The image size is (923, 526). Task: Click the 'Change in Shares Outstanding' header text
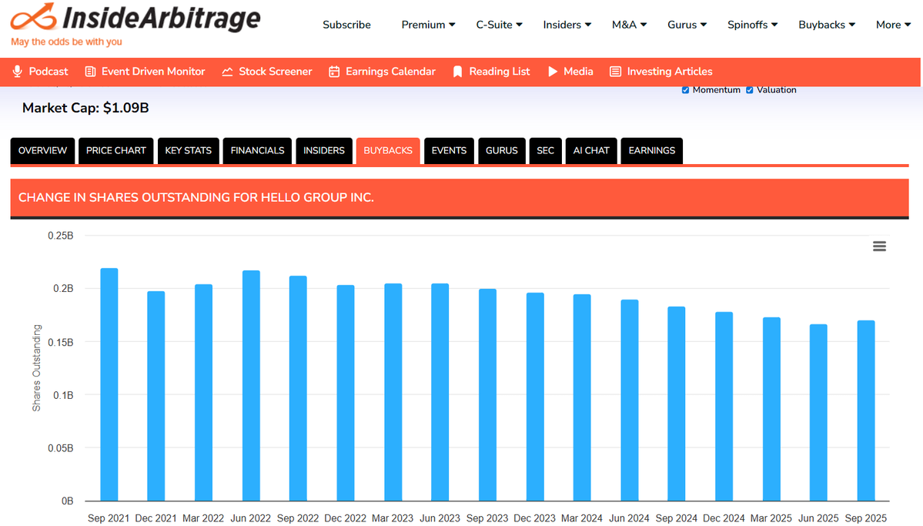(x=196, y=197)
